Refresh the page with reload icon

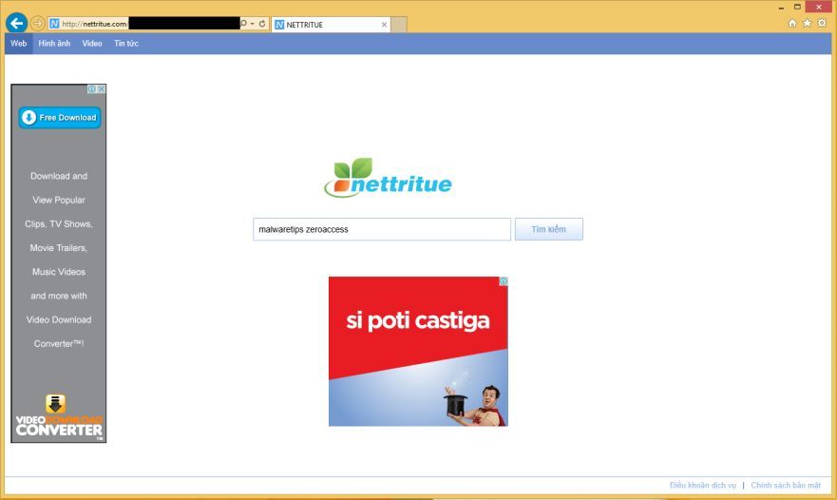point(262,24)
